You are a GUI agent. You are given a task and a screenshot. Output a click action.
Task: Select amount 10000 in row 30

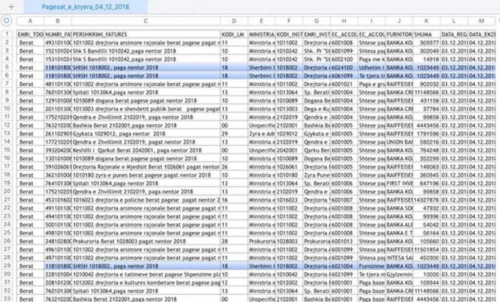pyautogui.click(x=426, y=274)
